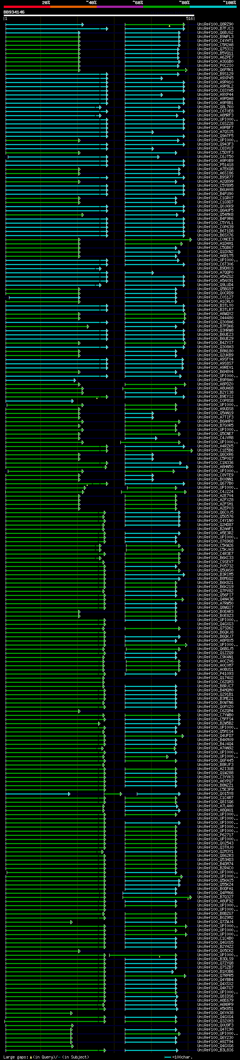This screenshot has width=240, height=1060.
Task: Select UniRef100_P51418 entry
Action: (215, 165)
